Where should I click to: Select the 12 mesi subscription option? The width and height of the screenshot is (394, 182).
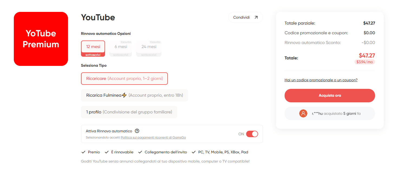[x=93, y=49]
